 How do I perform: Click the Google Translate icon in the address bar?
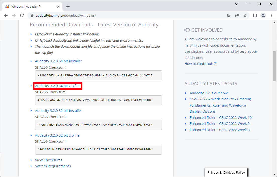(229, 15)
